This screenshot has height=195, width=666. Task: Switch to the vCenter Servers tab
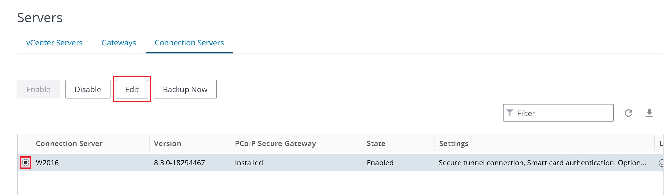coord(54,43)
